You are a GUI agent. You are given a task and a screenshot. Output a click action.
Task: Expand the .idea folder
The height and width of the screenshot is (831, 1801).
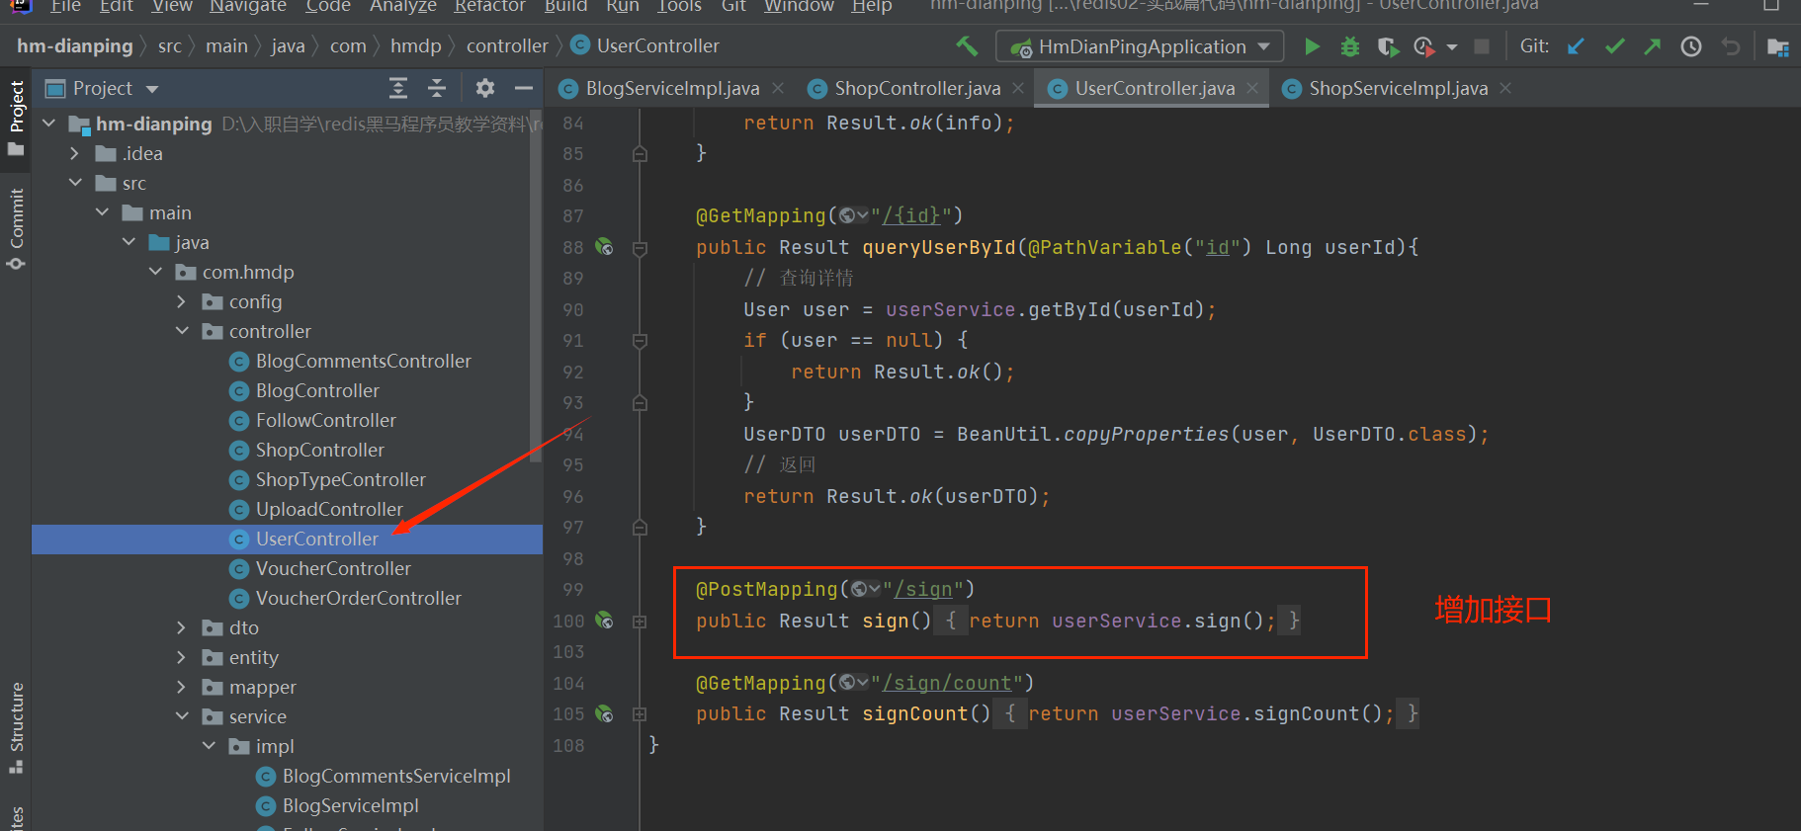[x=74, y=153]
